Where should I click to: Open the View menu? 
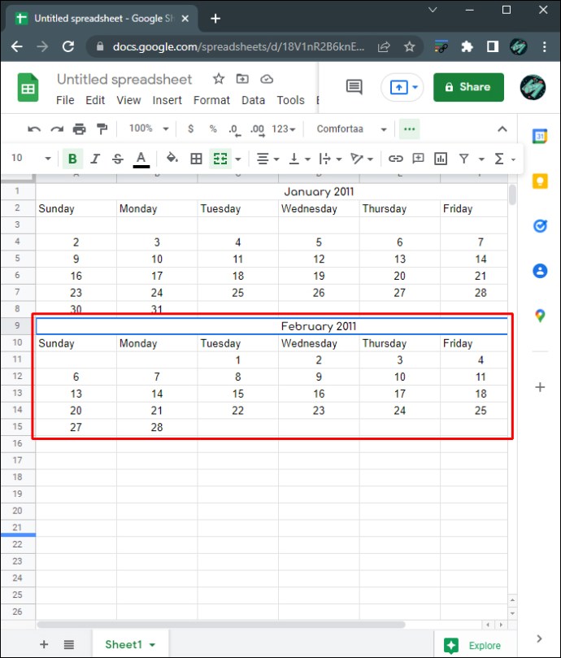[128, 100]
